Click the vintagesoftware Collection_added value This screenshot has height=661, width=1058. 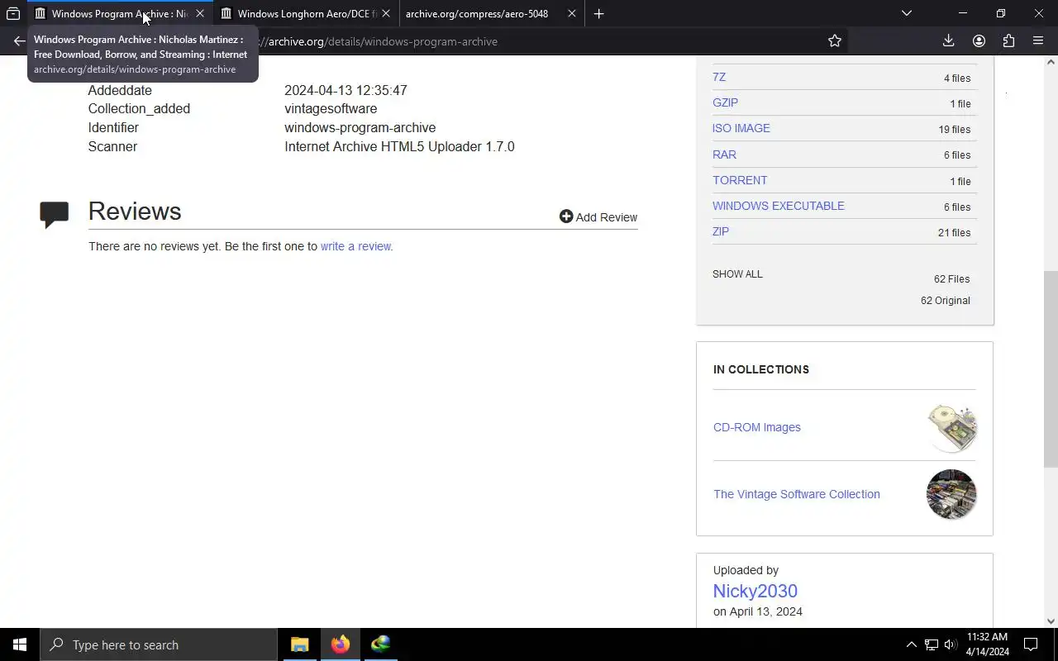coord(331,108)
